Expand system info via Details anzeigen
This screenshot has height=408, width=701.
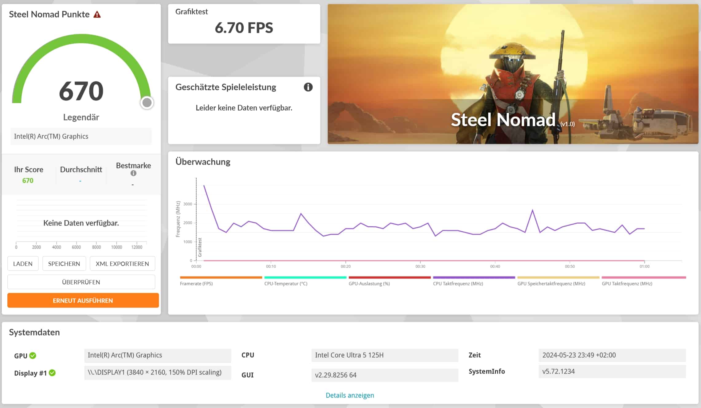(x=350, y=395)
